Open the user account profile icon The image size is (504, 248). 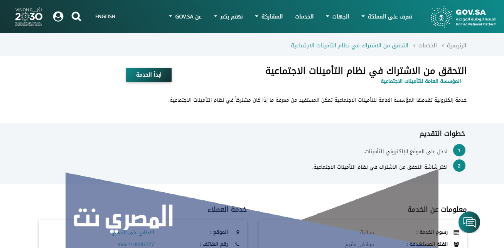(58, 17)
